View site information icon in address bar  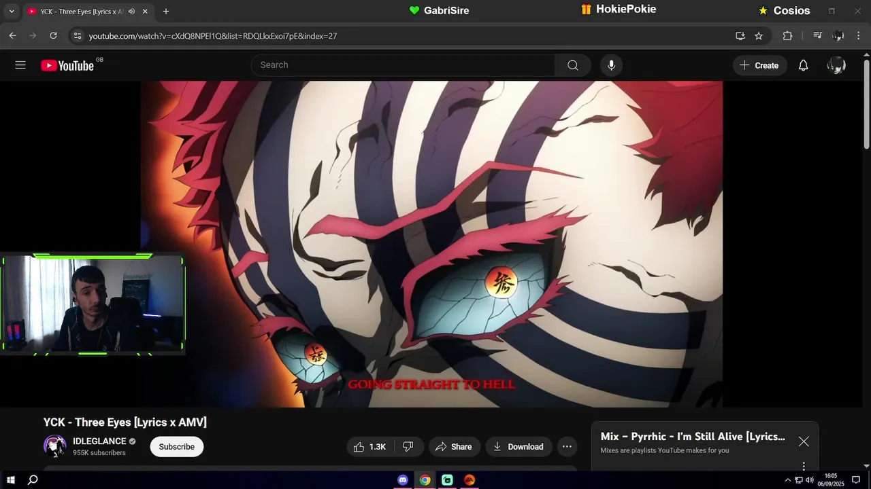coord(78,36)
